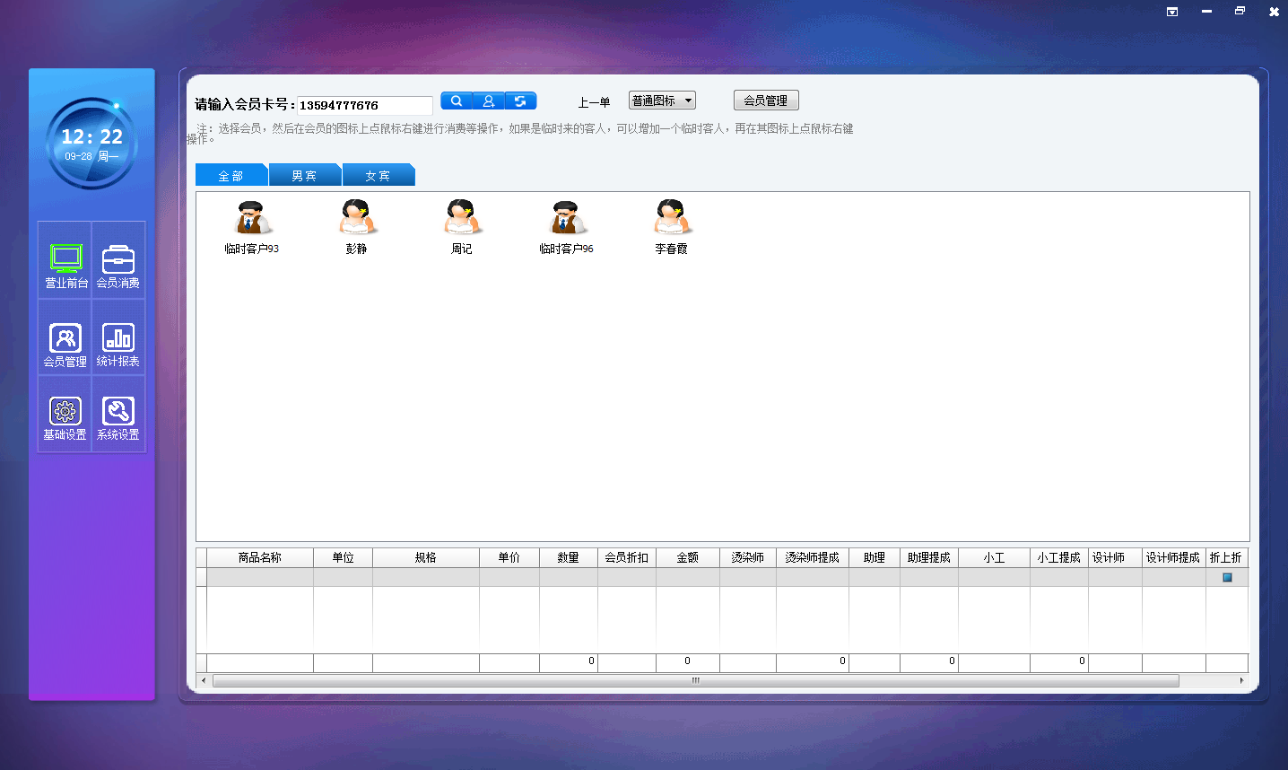Open 会员管理 sidebar icon
1288x770 pixels.
(65, 345)
